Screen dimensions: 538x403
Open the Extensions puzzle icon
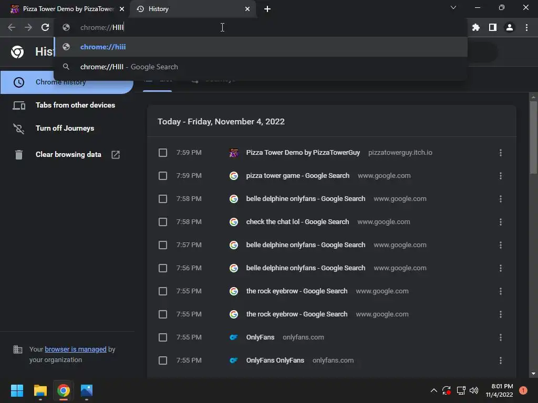coord(475,27)
